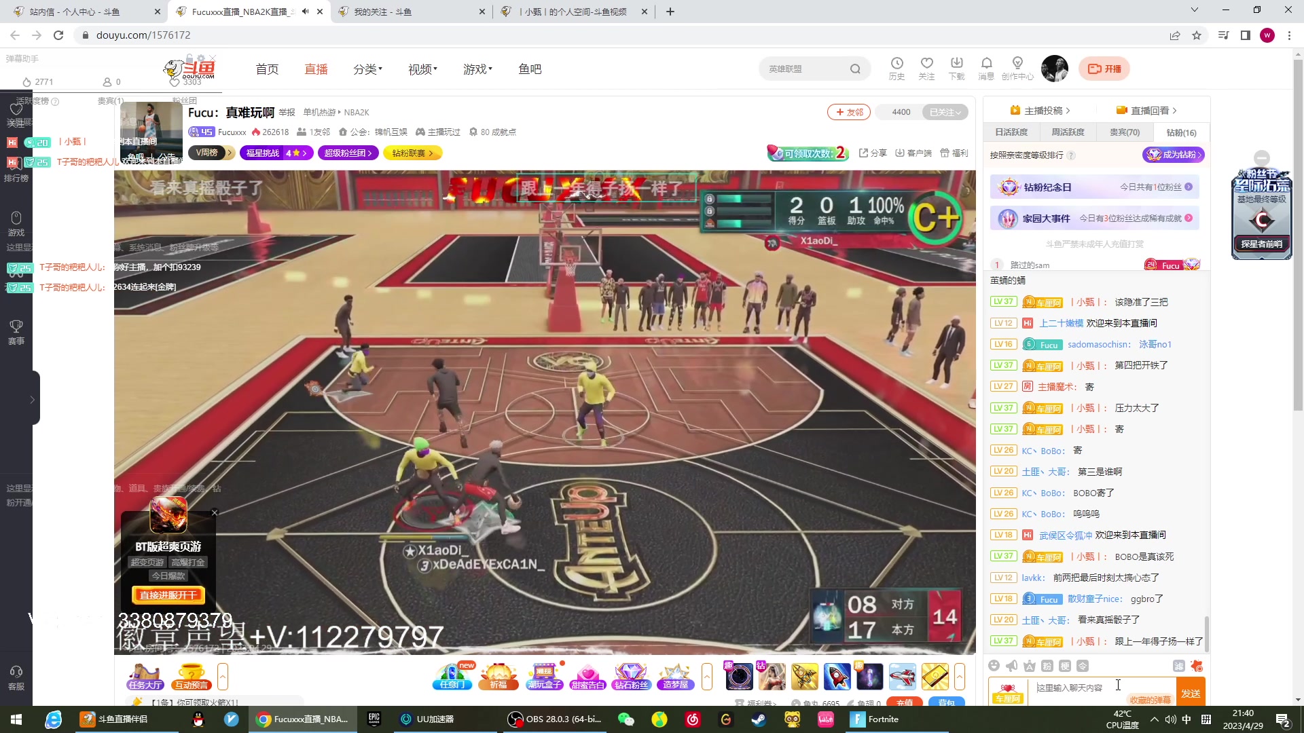Expand the activity icons arrow
The image size is (1304, 733).
click(707, 677)
